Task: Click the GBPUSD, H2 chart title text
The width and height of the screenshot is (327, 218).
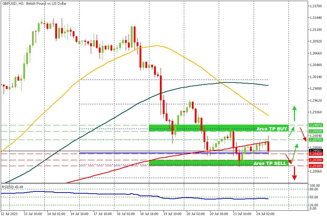Action: [x=35, y=4]
